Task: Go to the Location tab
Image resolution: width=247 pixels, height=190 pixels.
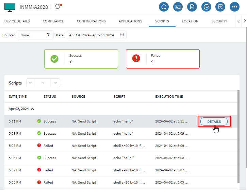Action: (190, 21)
